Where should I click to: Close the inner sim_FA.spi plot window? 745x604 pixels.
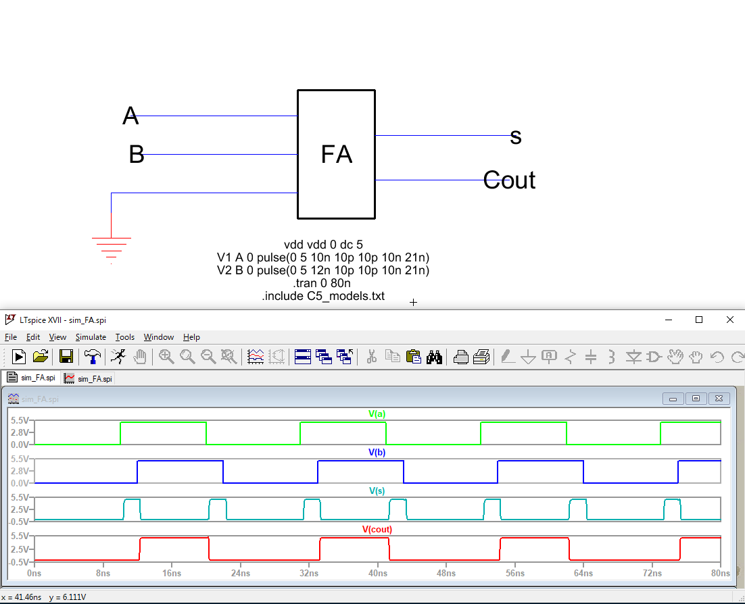pyautogui.click(x=719, y=399)
